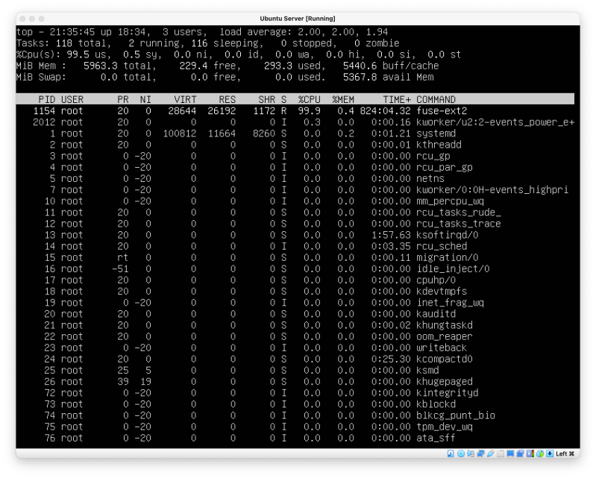
Task: Click the 100812 VIRT value for systemd
Action: (180, 133)
